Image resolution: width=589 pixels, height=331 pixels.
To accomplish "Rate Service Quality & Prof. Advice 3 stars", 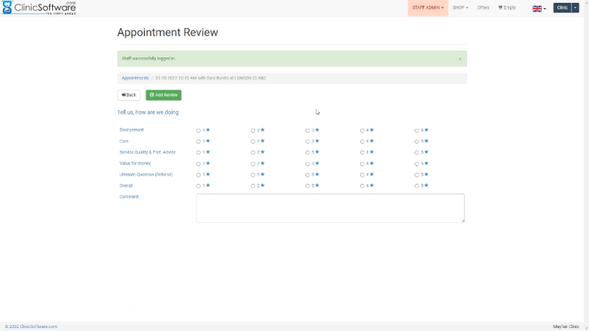I will (x=308, y=153).
